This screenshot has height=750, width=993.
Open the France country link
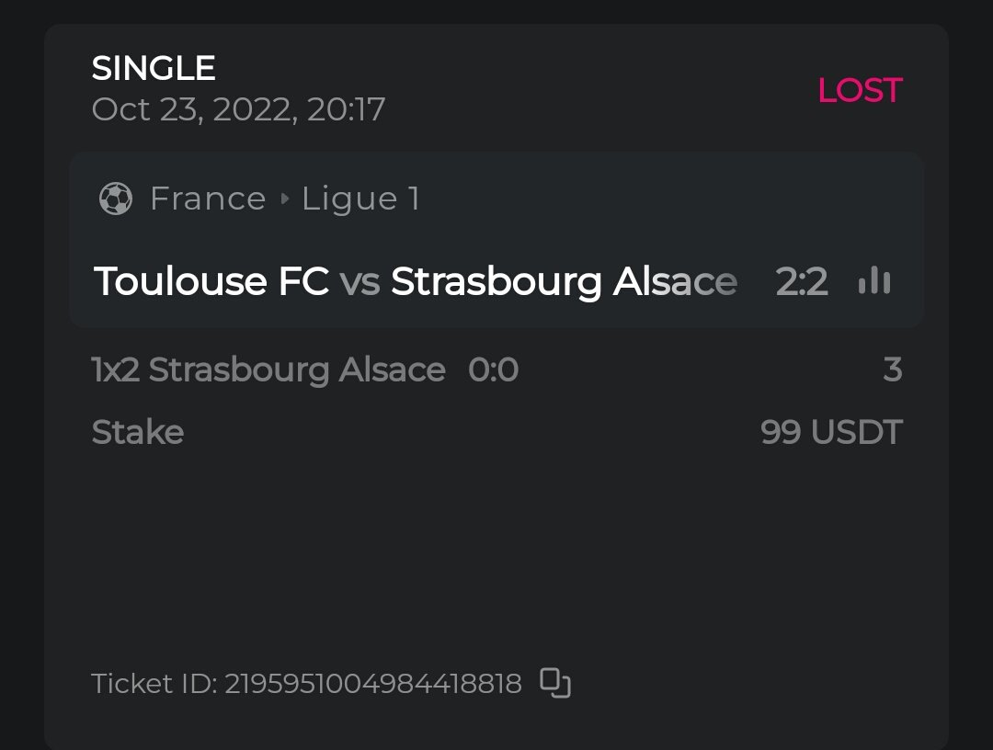tap(208, 199)
